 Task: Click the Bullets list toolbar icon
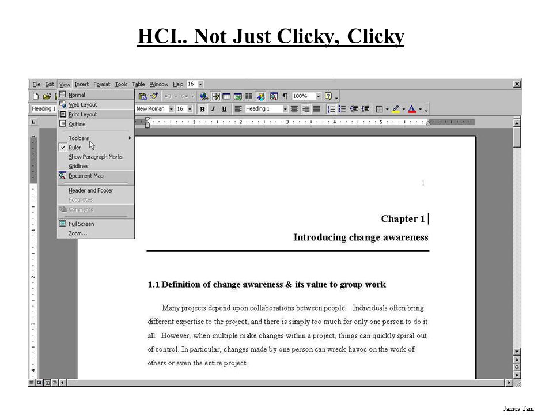[x=342, y=109]
